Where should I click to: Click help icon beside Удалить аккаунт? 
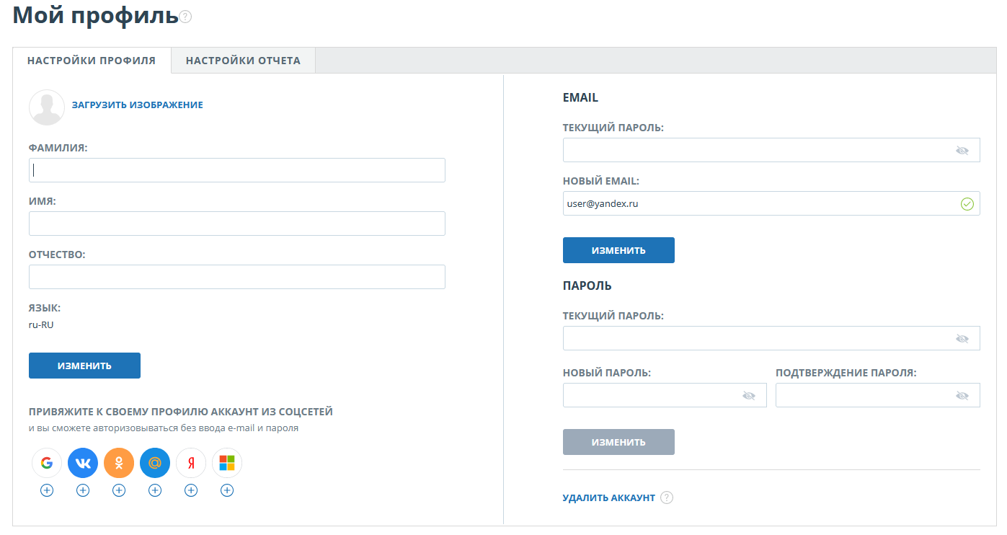tap(667, 498)
